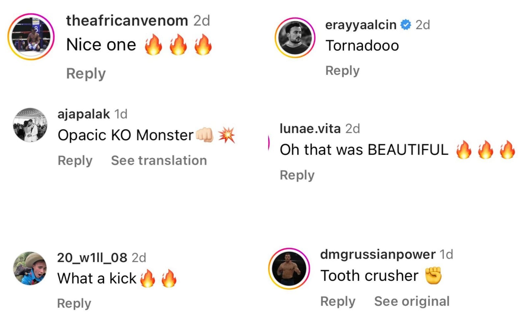Open theafricanvenom's profile picture
Viewport: 527px width, 329px height.
pos(31,37)
